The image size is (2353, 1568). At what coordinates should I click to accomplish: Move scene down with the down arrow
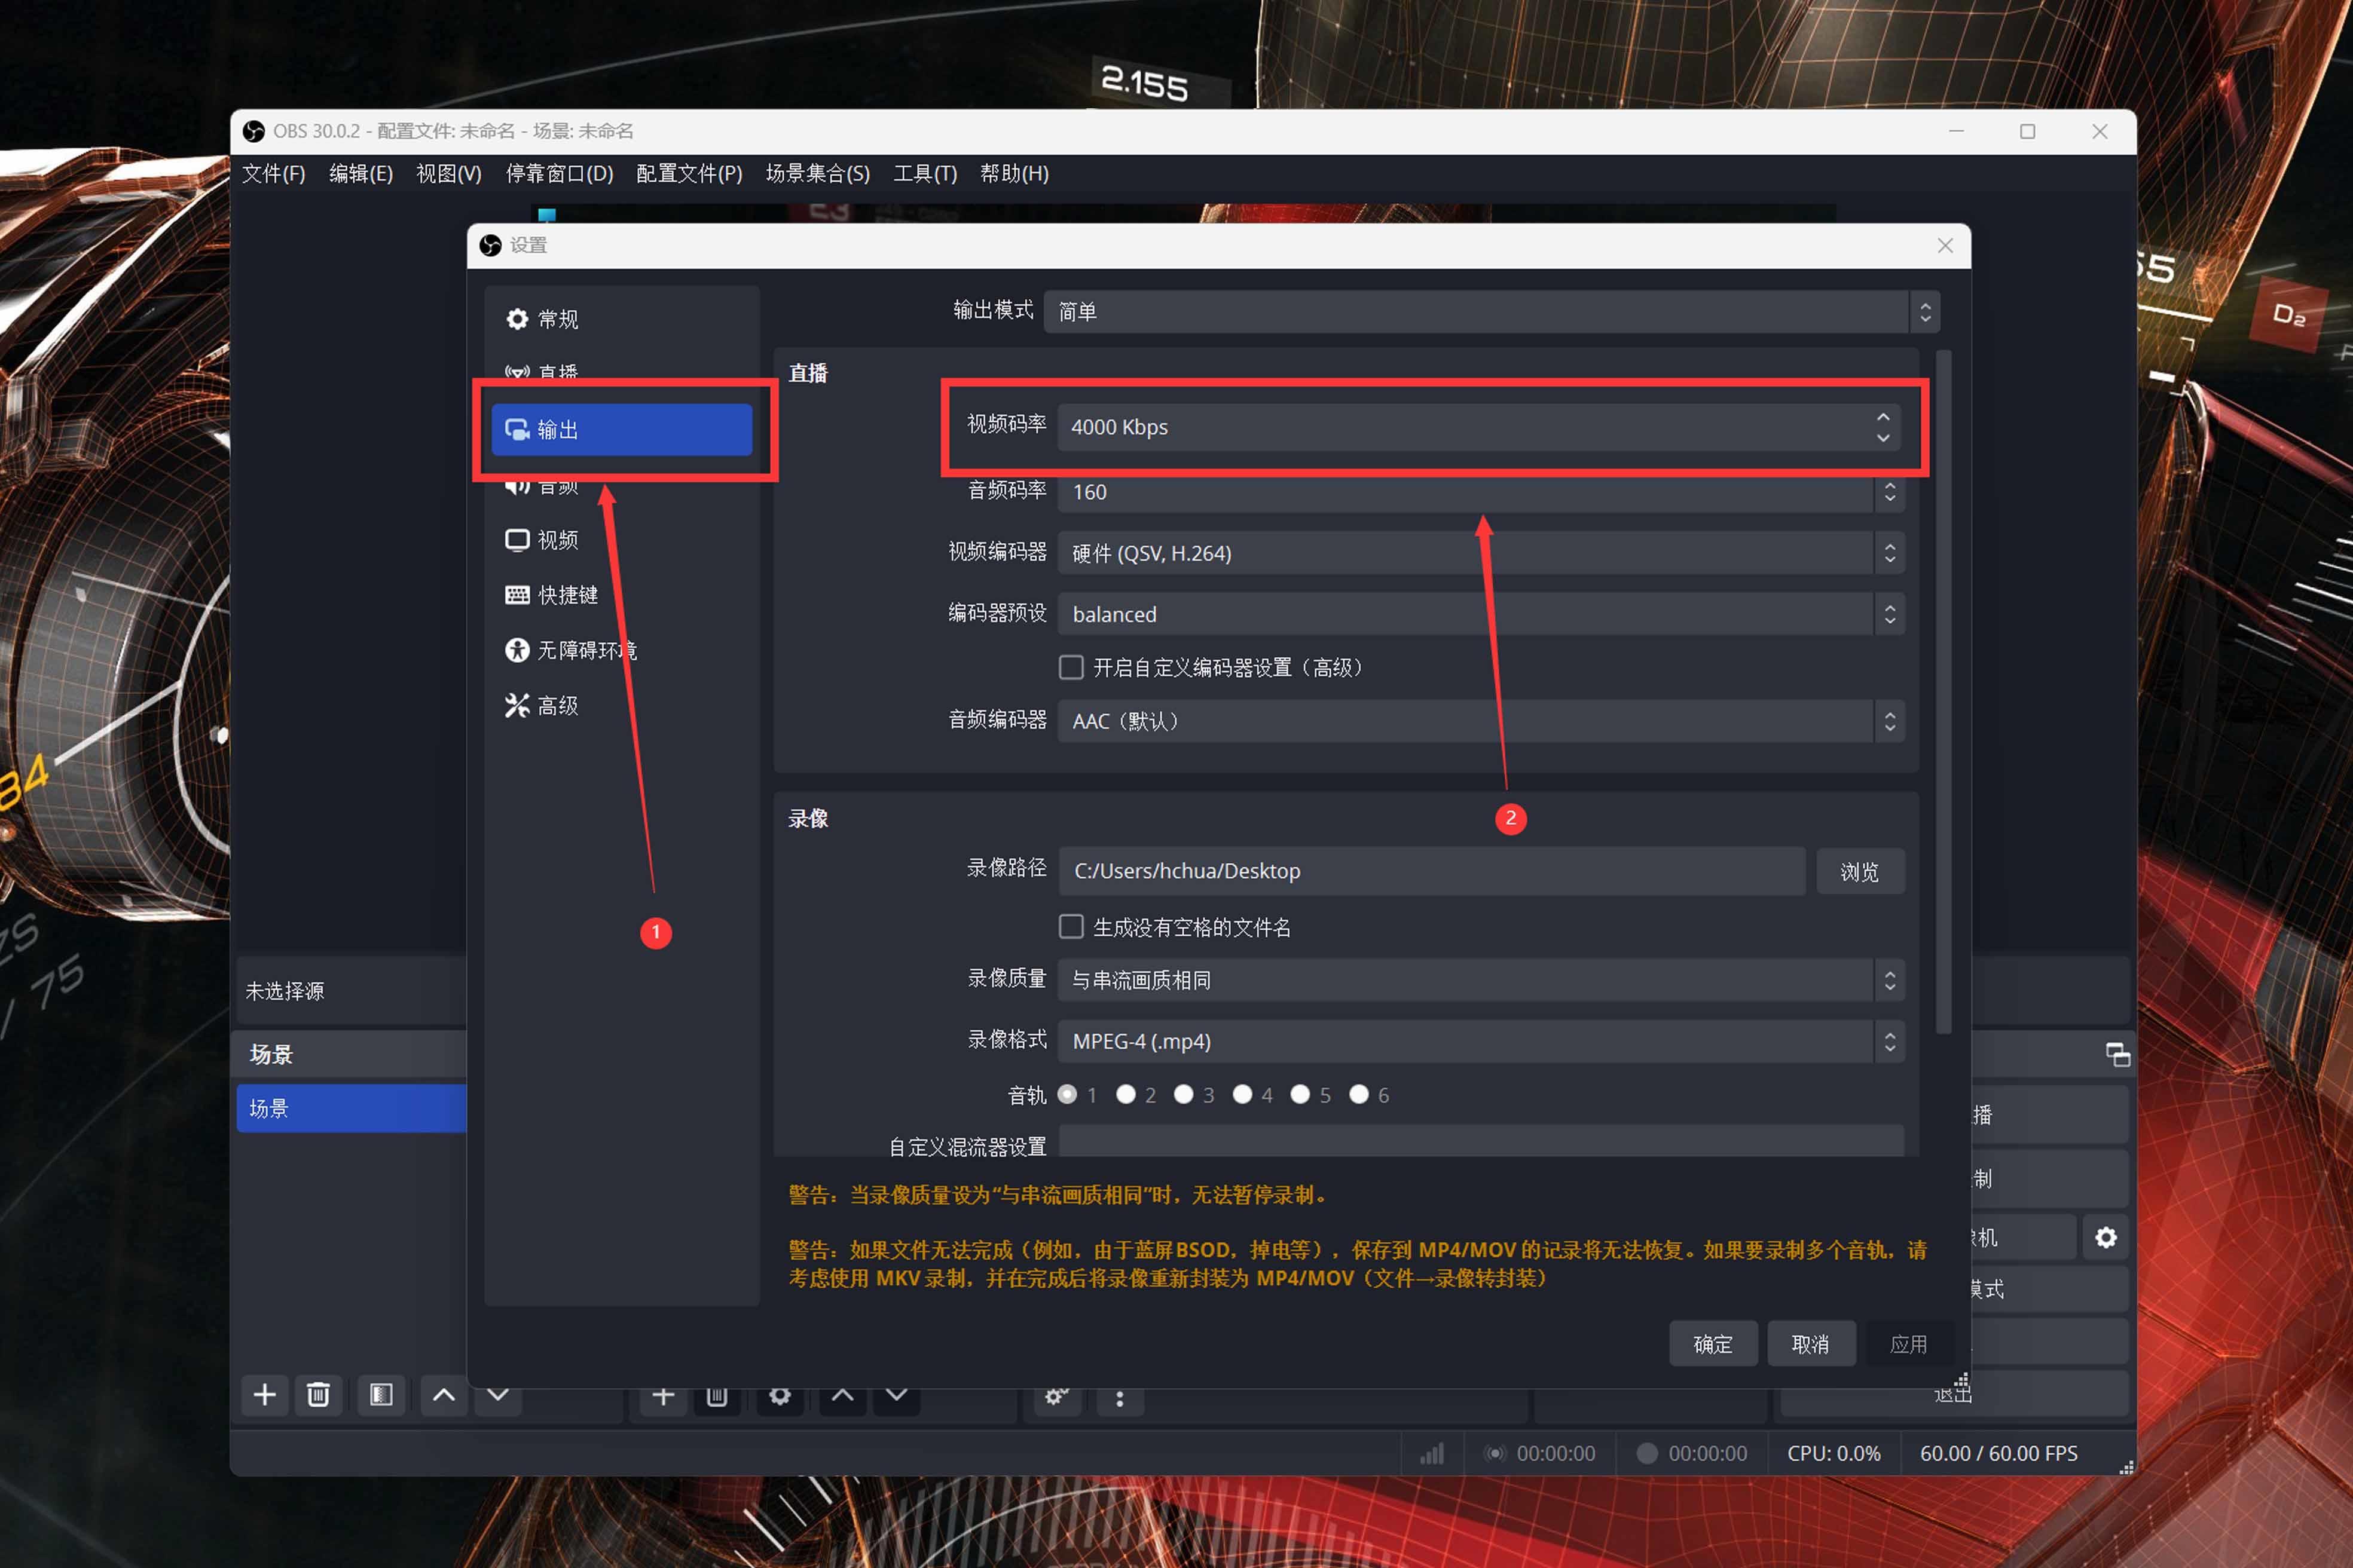click(x=497, y=1395)
